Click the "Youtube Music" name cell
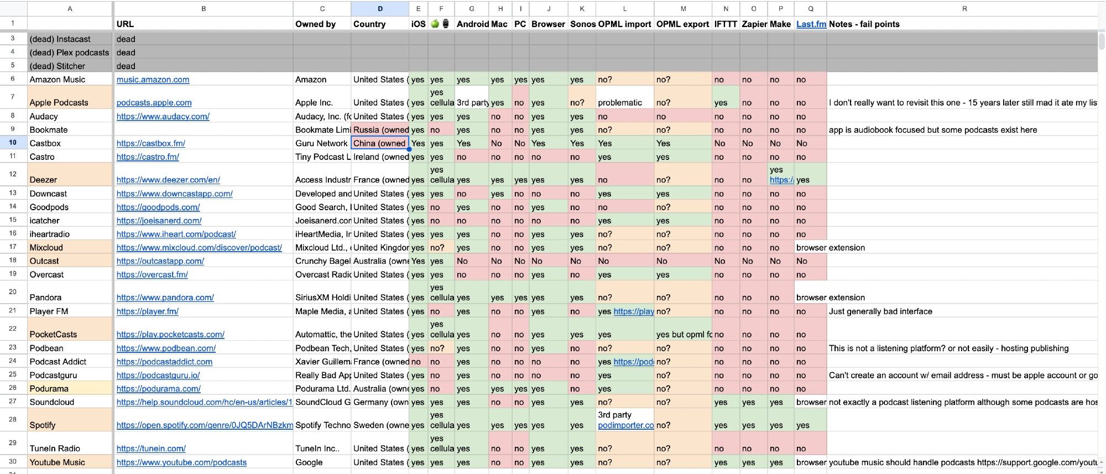 click(70, 462)
